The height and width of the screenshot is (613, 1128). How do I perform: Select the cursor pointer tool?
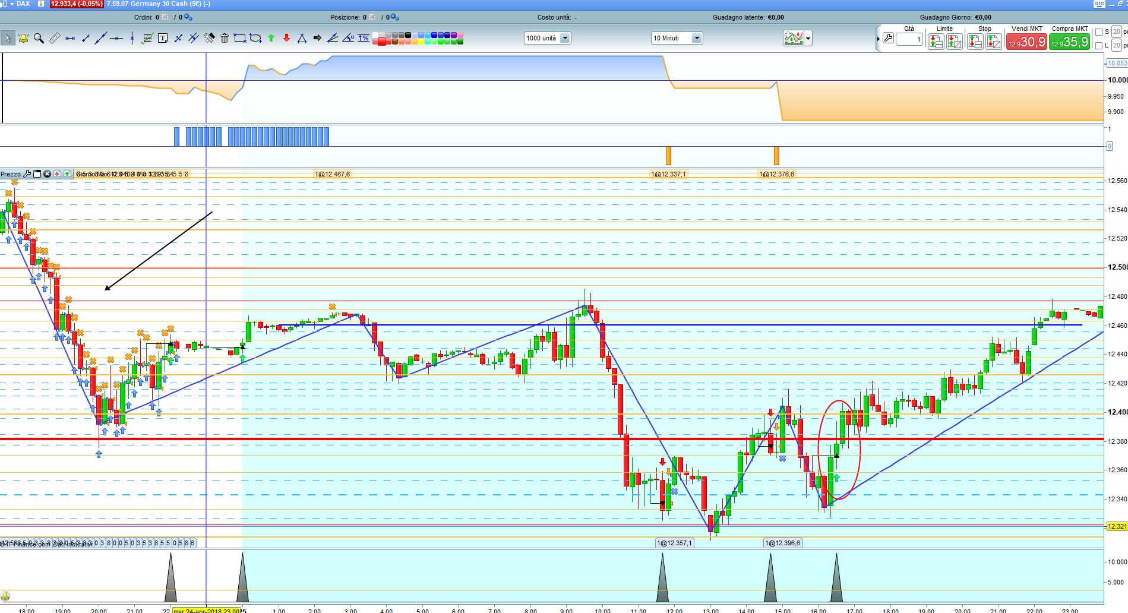(8, 39)
